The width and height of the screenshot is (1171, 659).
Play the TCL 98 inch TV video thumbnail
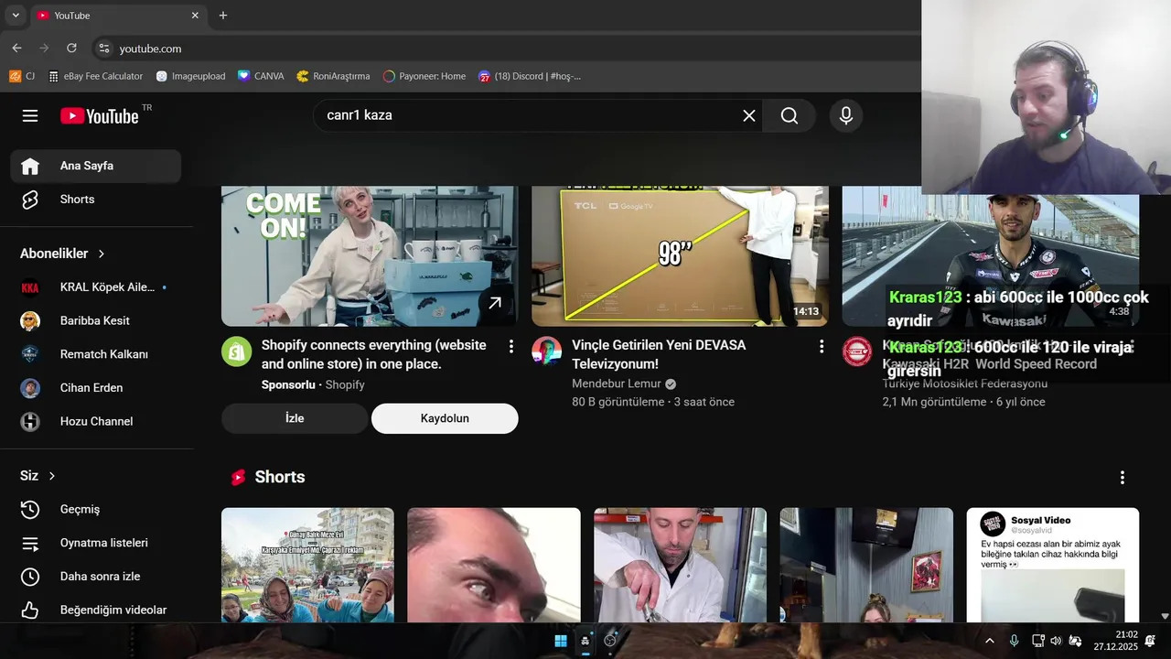[680, 256]
